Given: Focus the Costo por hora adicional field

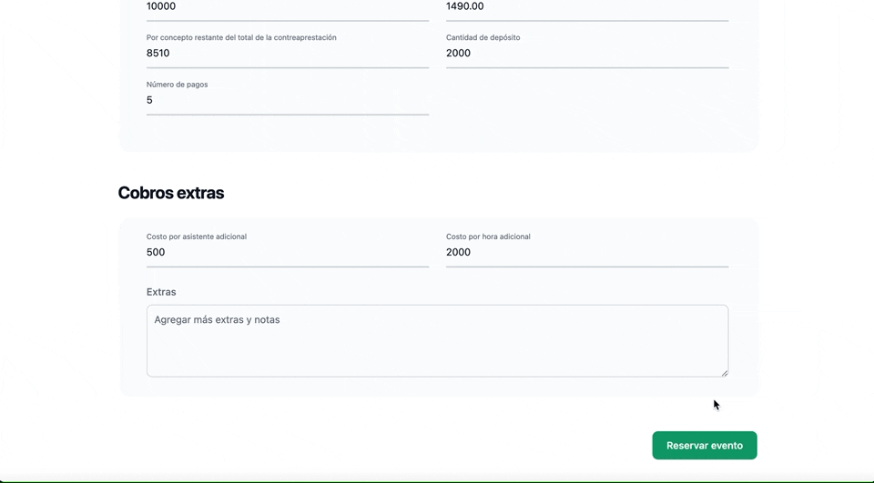Looking at the screenshot, I should coord(586,253).
